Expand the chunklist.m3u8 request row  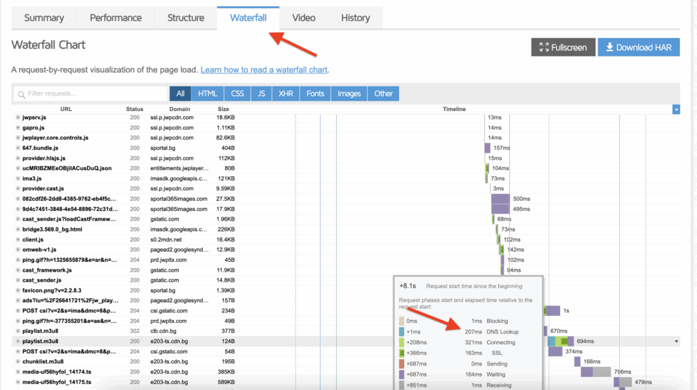click(18, 361)
